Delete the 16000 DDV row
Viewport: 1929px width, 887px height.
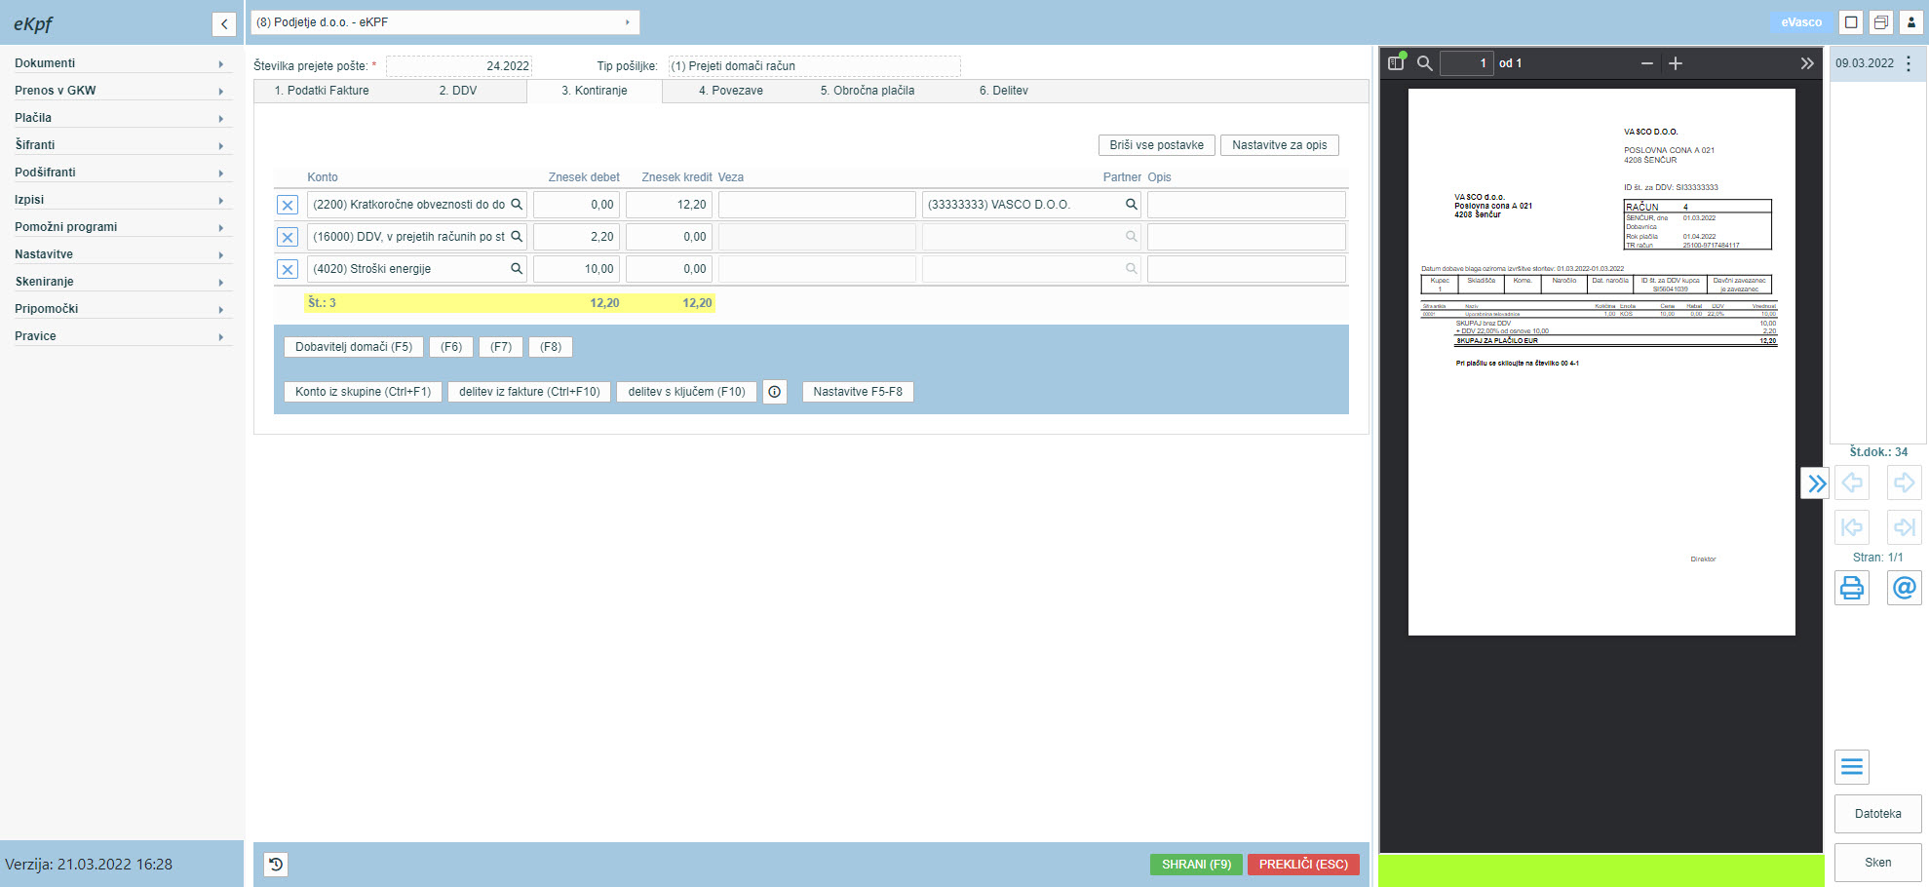(x=288, y=238)
